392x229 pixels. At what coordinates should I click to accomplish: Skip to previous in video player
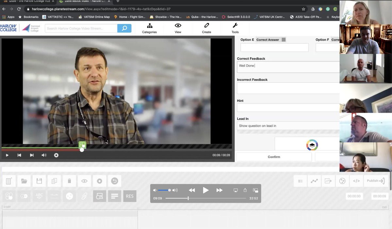click(19, 155)
